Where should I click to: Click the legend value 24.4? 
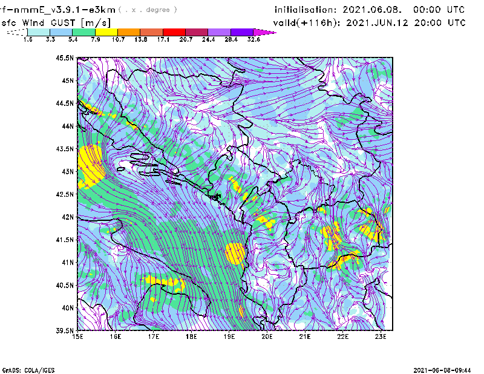[208, 39]
